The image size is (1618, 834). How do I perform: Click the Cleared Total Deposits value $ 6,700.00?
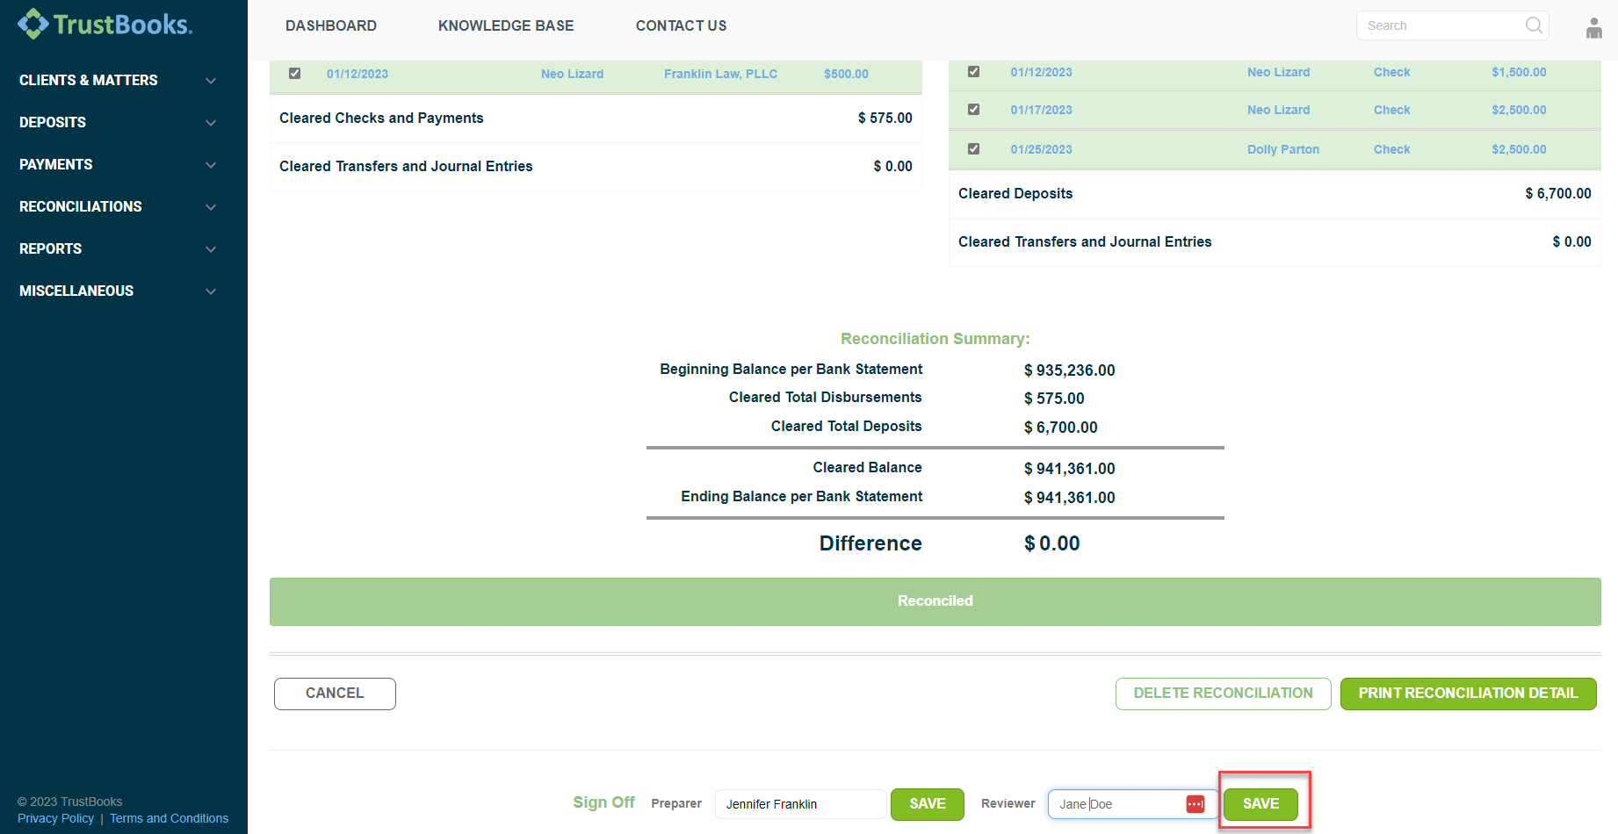pos(1060,428)
